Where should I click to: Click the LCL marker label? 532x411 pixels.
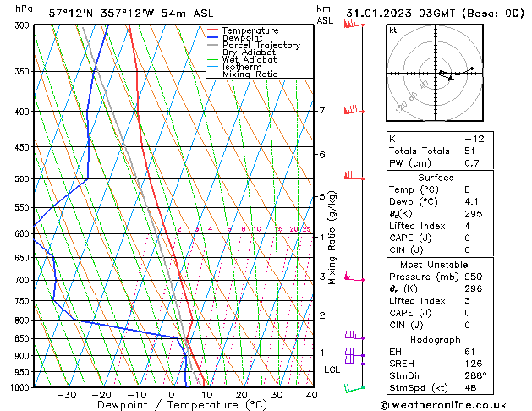(332, 370)
